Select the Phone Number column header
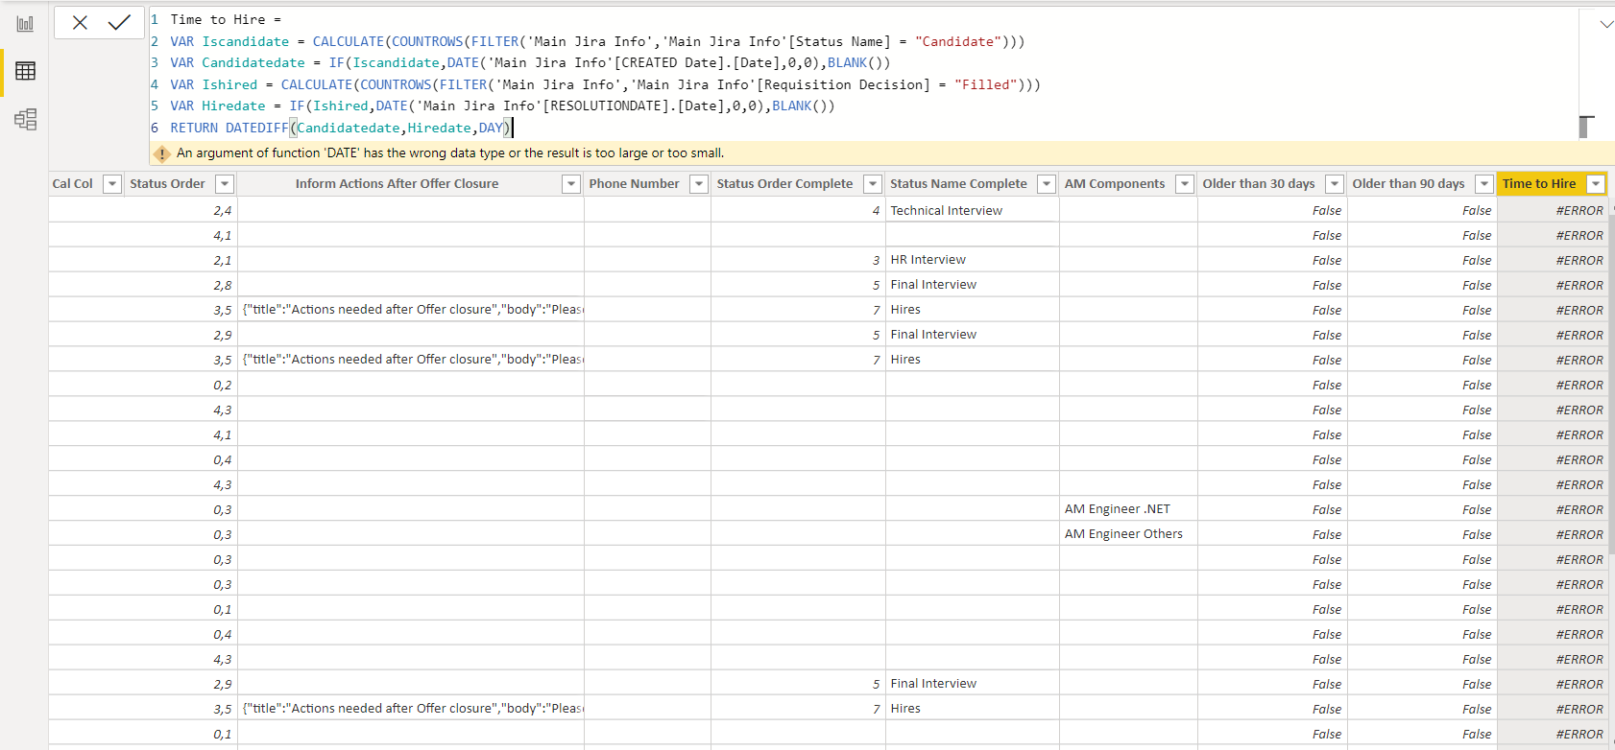 (x=634, y=184)
